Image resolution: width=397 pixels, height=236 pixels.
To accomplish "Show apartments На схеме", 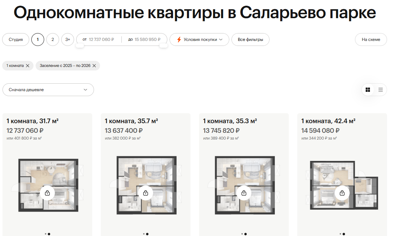I will 371,40.
